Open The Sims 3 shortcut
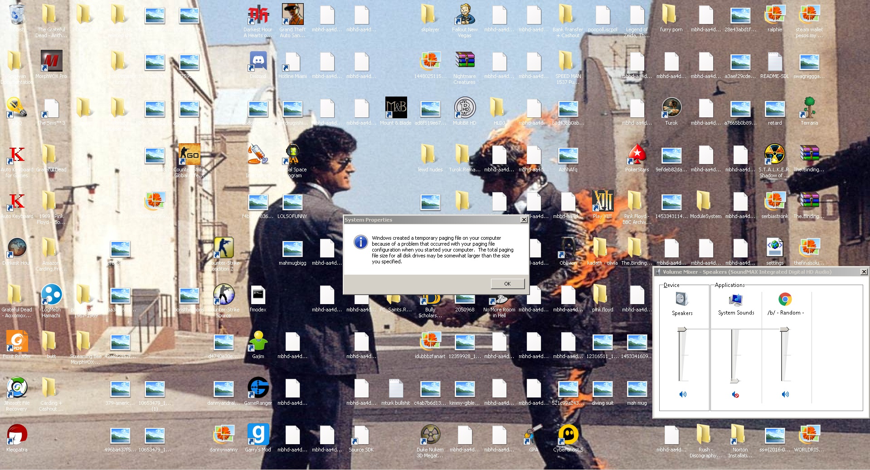This screenshot has height=470, width=870. point(51,108)
